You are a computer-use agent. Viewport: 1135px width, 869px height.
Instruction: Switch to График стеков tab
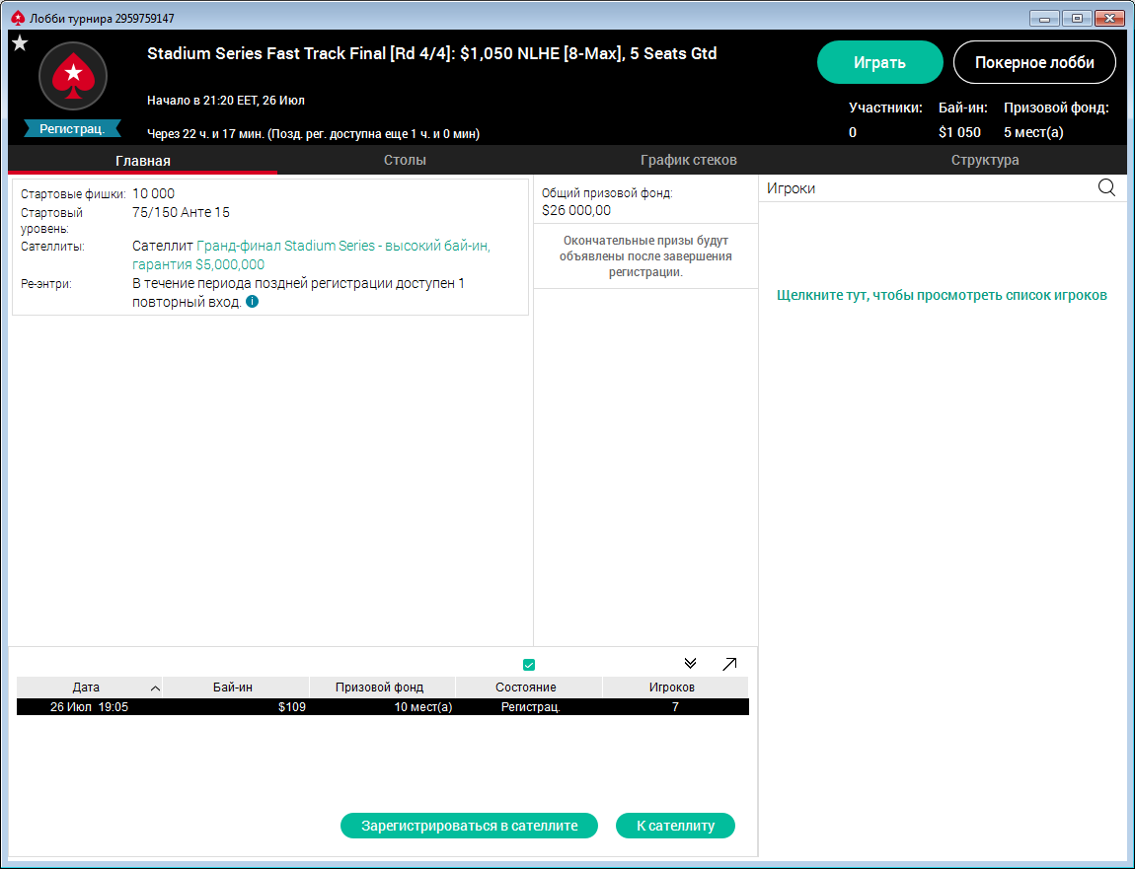click(x=688, y=160)
